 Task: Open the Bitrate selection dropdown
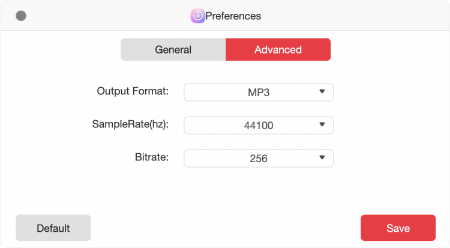(259, 159)
